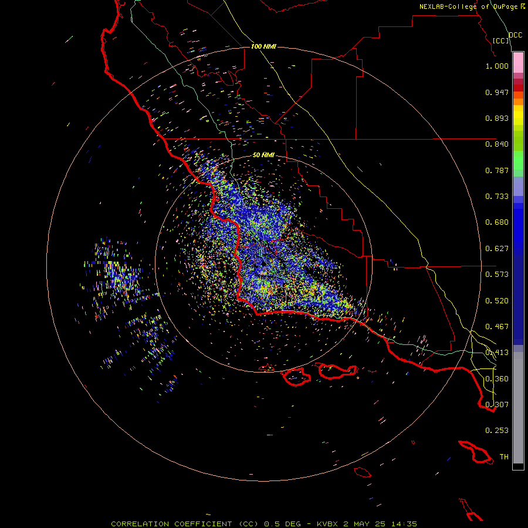The height and width of the screenshot is (528, 528).
Task: Click the 0.520 scale value
Action: pyautogui.click(x=497, y=301)
